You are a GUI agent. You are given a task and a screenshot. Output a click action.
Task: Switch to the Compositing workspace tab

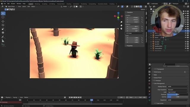tap(92, 4)
